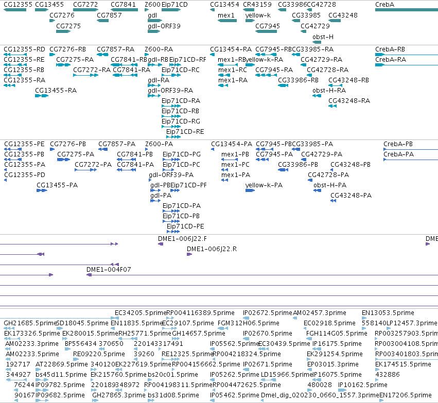438x403 pixels.
Task: Select the CG43248 gene label
Action: 343,15
